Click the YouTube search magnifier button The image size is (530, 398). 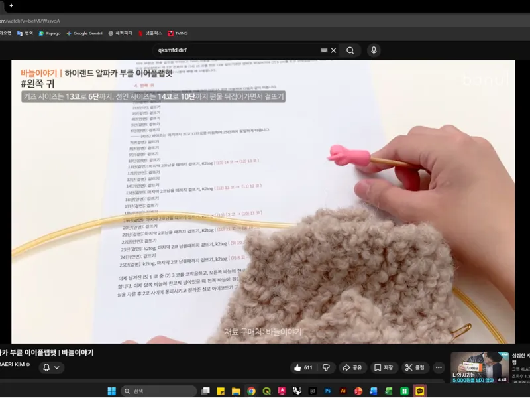350,50
